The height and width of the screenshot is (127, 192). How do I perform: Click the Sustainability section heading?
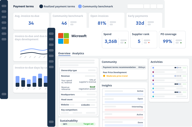tap(69, 121)
